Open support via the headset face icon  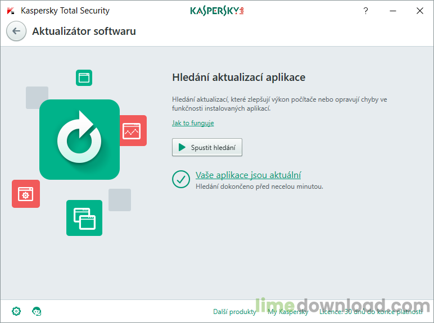(37, 311)
